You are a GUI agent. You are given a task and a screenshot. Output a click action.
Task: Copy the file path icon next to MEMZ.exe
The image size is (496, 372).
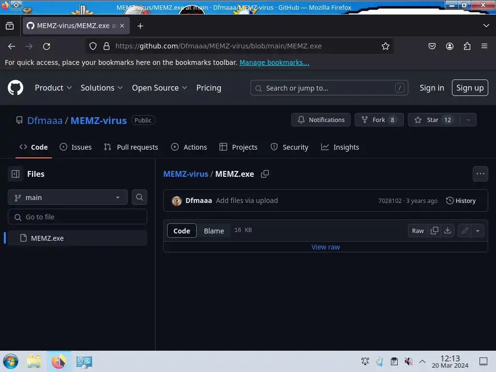tap(265, 174)
